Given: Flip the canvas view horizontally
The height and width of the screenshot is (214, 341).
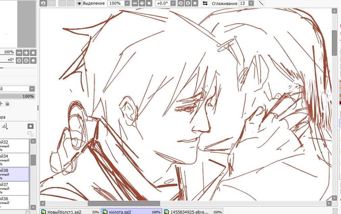Looking at the screenshot, I should pyautogui.click(x=205, y=3).
